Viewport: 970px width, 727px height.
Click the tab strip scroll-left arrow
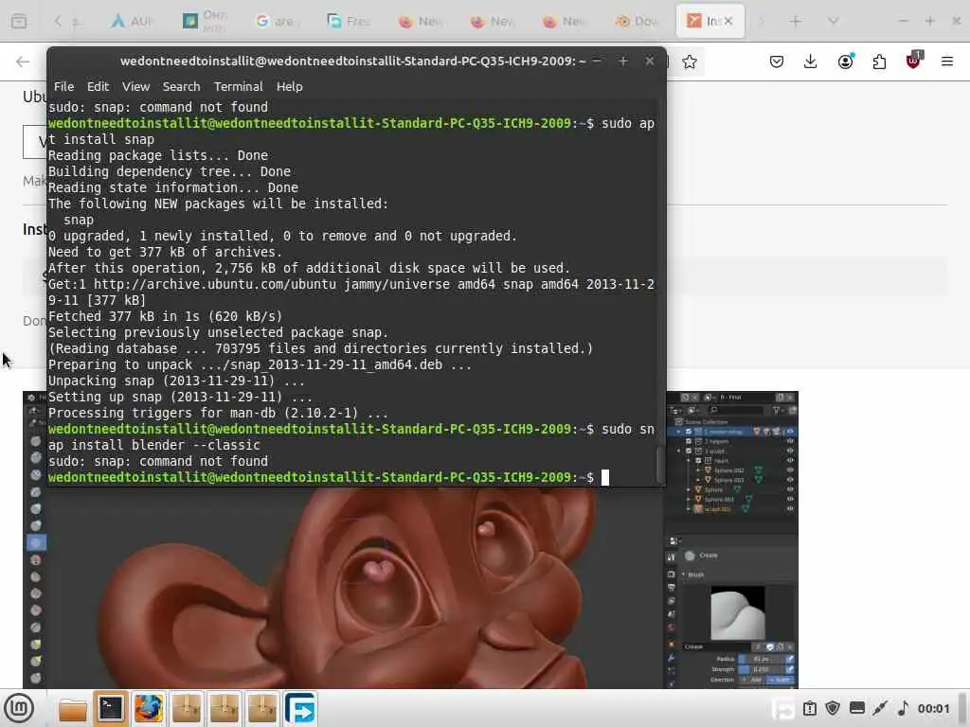(58, 21)
